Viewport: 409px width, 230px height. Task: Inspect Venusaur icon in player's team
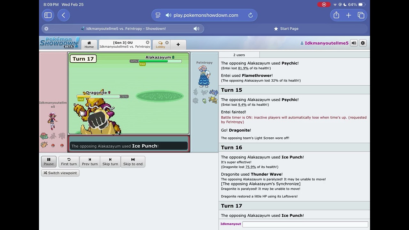click(x=44, y=136)
